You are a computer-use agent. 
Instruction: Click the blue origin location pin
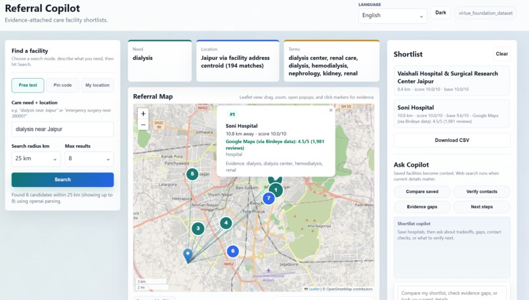188,256
